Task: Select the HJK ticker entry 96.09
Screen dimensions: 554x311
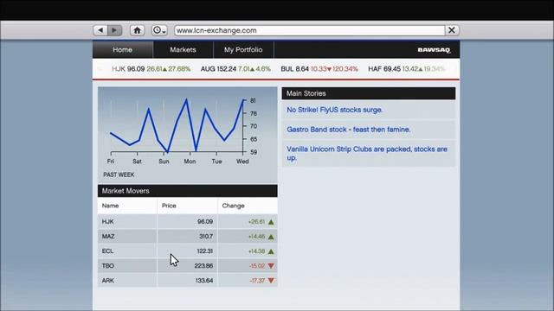Action: [151, 69]
